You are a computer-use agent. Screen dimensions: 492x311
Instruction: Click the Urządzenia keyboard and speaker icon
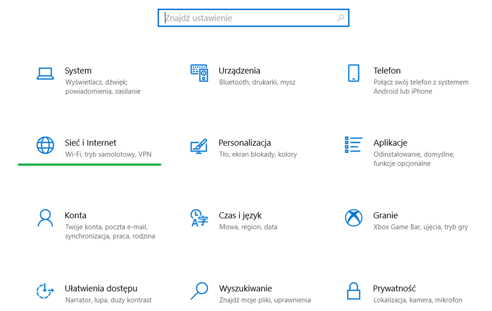pyautogui.click(x=199, y=73)
